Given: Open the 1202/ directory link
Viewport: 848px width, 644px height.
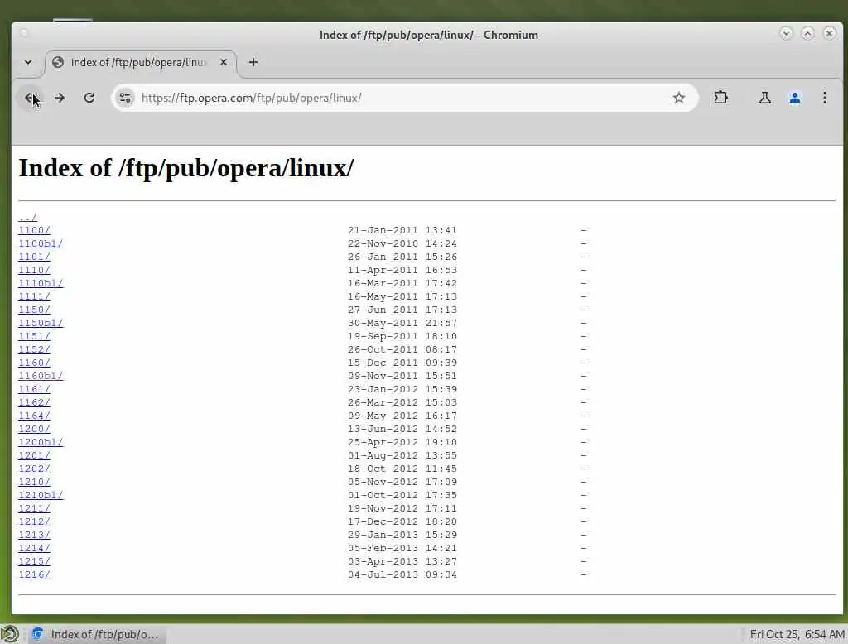Looking at the screenshot, I should pos(34,469).
